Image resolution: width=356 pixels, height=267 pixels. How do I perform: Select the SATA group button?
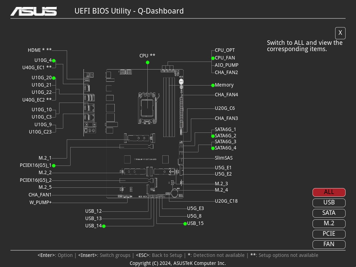click(x=329, y=213)
